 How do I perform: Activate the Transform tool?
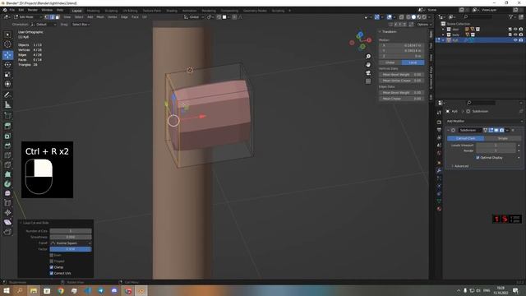[7, 84]
